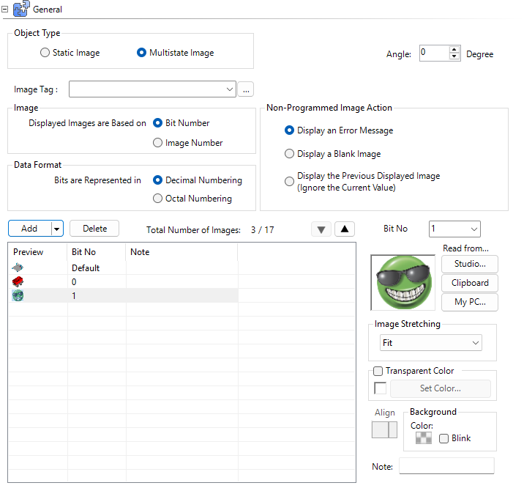Click the green smiley image preview
The width and height of the screenshot is (524, 491).
[403, 282]
